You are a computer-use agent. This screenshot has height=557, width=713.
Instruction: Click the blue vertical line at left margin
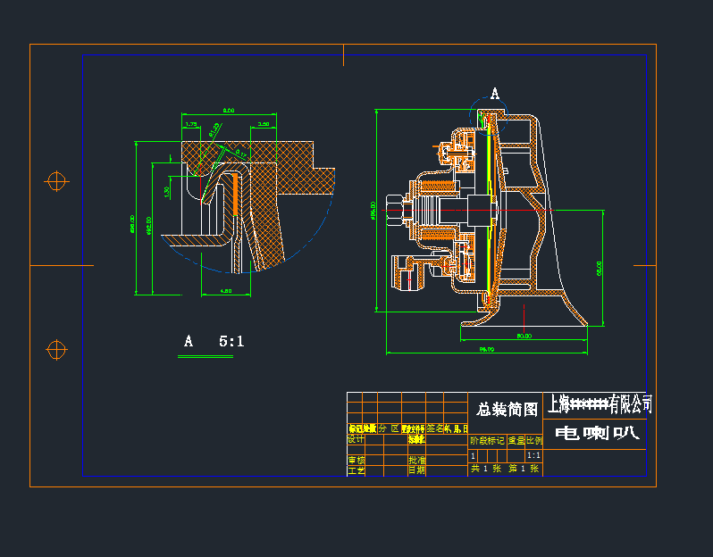[x=83, y=268]
